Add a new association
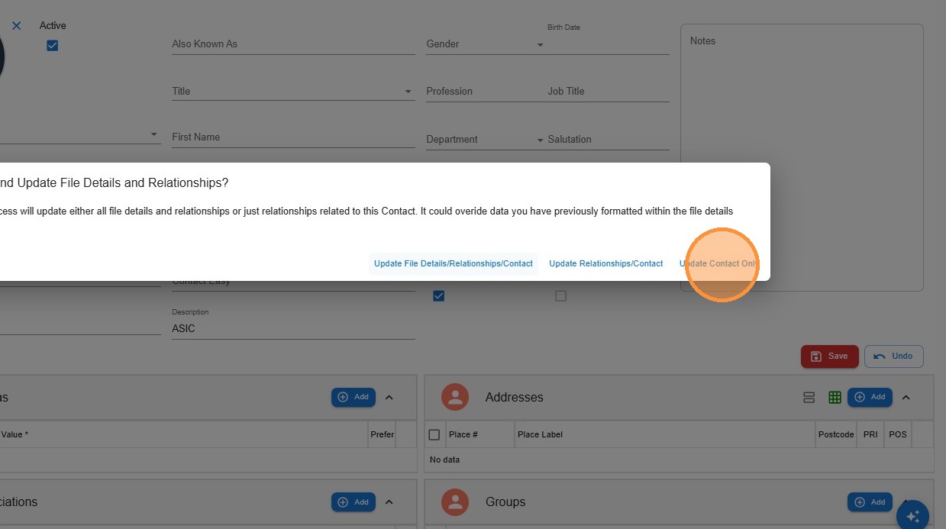 (x=354, y=502)
